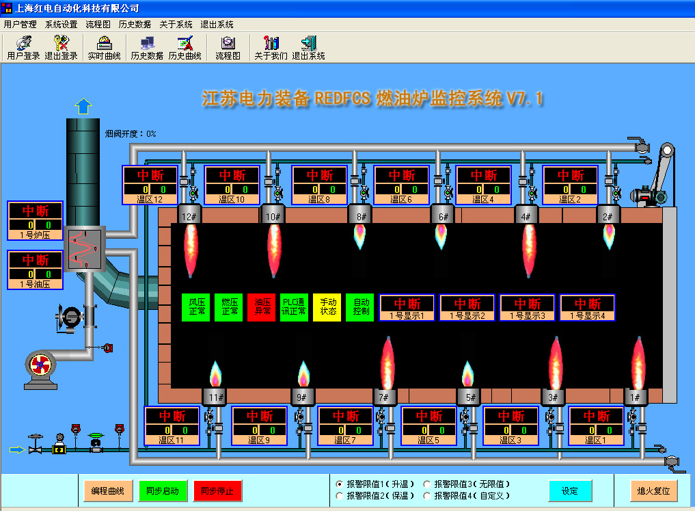Select the 报警限值3(无限值) radio button
The image size is (695, 511).
tap(427, 484)
